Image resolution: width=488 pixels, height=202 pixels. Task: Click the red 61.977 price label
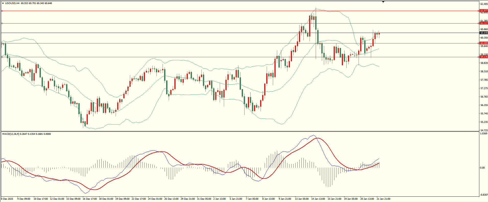tap(484, 11)
